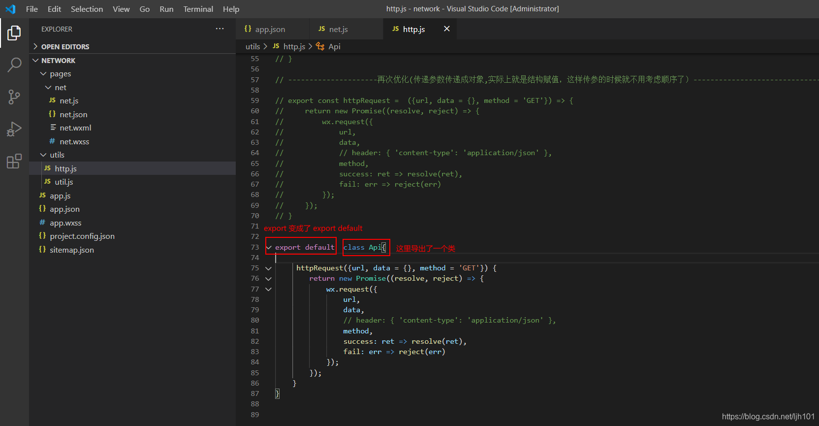Viewport: 819px width, 426px height.
Task: Click JS icon in http.js breadcrumb
Action: 276,46
